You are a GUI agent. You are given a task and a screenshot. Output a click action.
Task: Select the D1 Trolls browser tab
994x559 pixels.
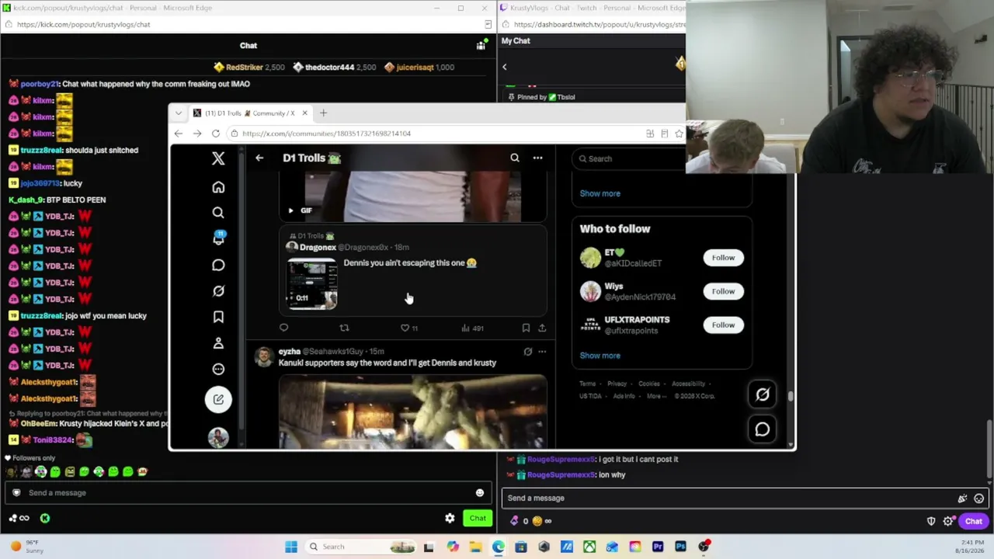pos(250,113)
